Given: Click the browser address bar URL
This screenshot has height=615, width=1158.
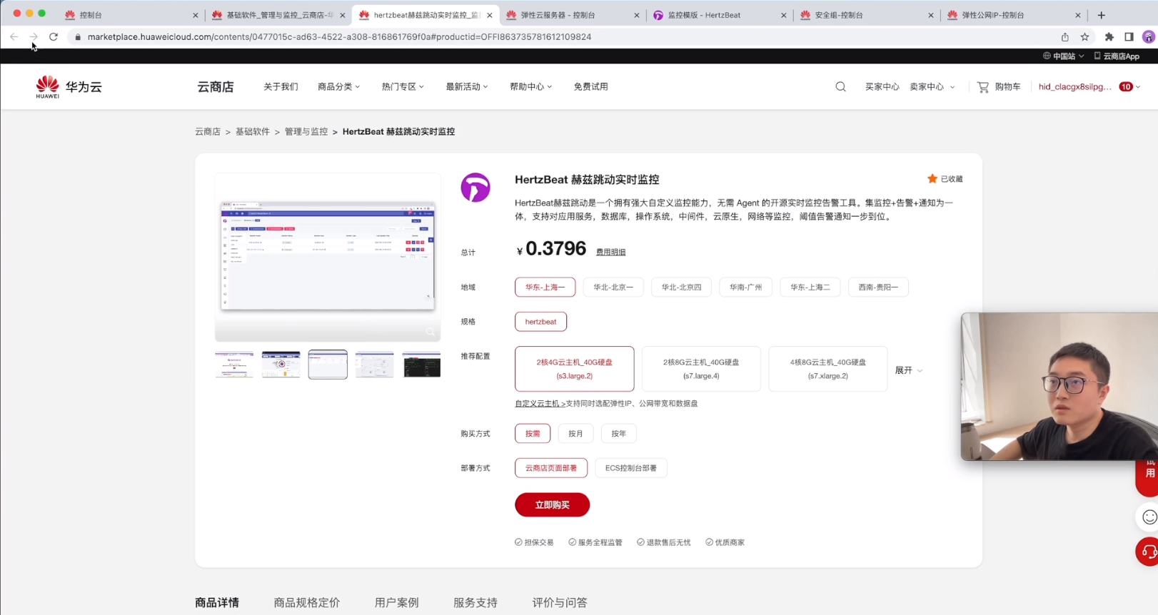Looking at the screenshot, I should tap(339, 37).
